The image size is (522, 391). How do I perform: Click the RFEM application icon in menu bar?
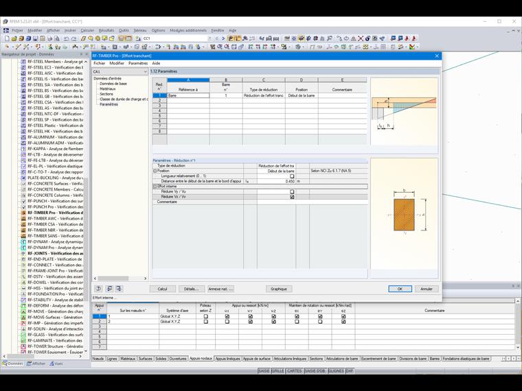6,30
